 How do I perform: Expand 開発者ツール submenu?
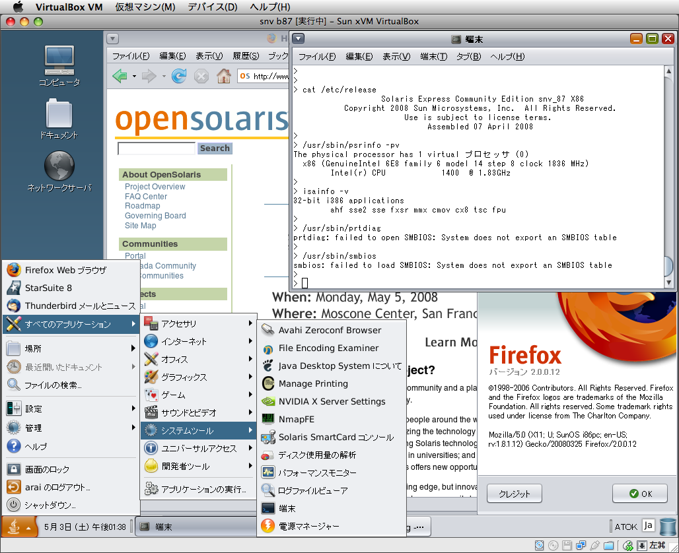tap(199, 466)
